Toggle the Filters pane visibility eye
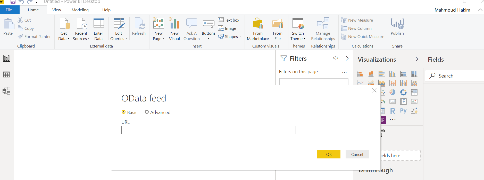Image resolution: width=484 pixels, height=180 pixels. coord(335,58)
